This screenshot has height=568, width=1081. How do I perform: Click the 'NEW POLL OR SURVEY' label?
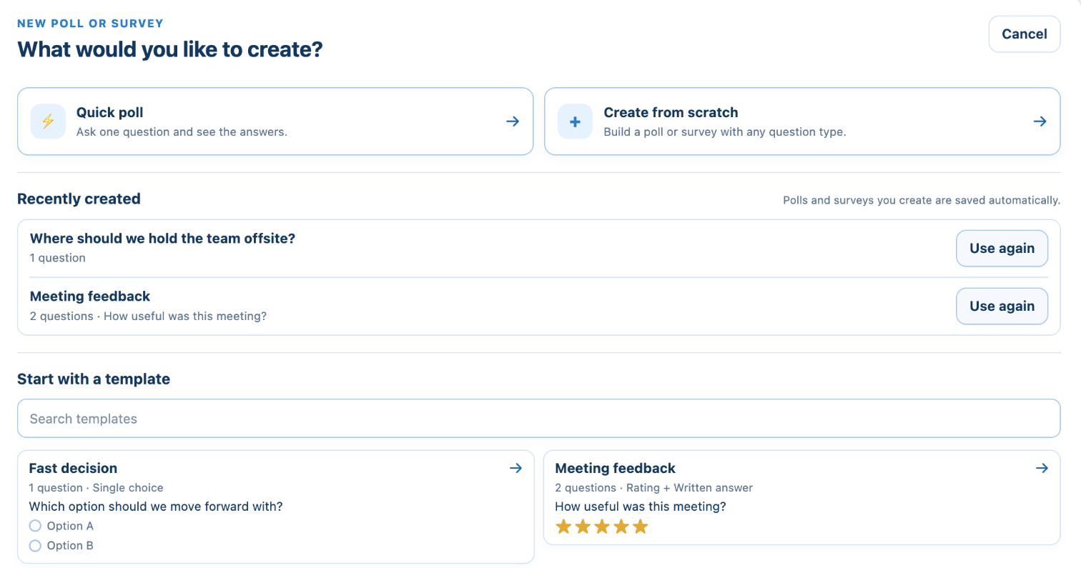tap(90, 24)
